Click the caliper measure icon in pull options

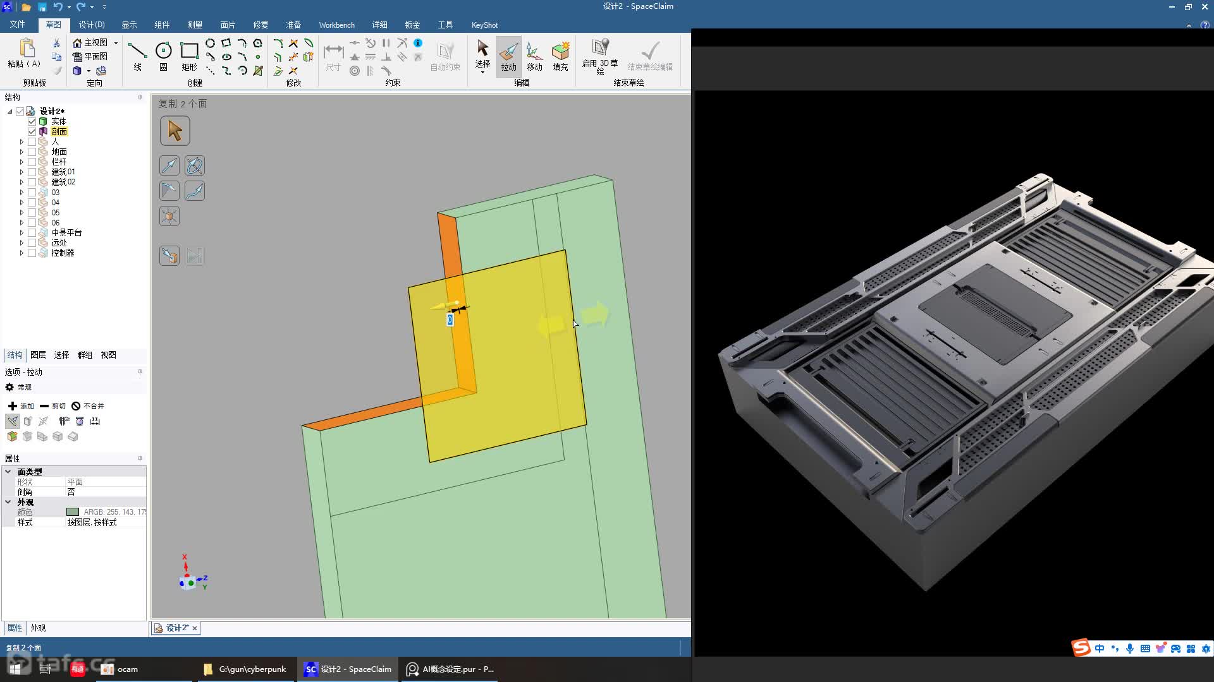(64, 421)
